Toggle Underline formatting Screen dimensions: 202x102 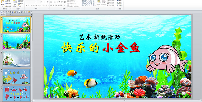point(31,6)
